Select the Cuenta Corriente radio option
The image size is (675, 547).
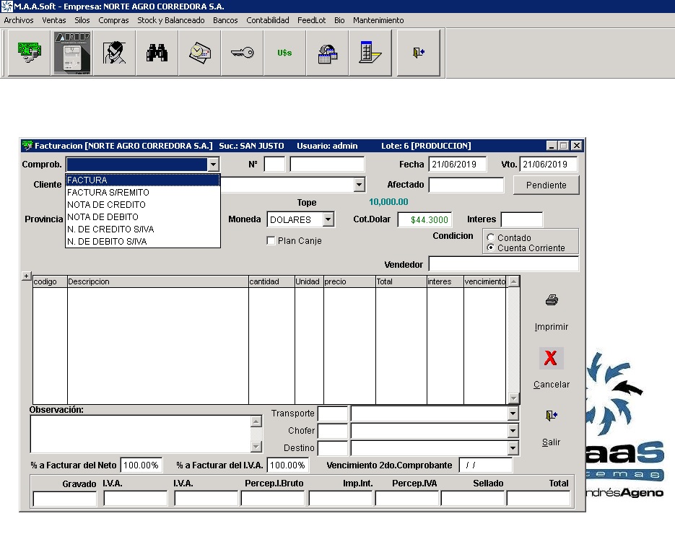[492, 248]
